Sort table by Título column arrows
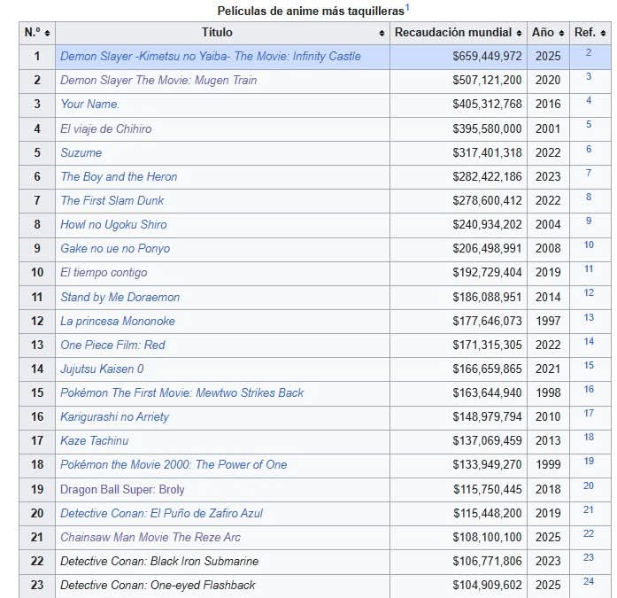The image size is (617, 598). pos(382,33)
